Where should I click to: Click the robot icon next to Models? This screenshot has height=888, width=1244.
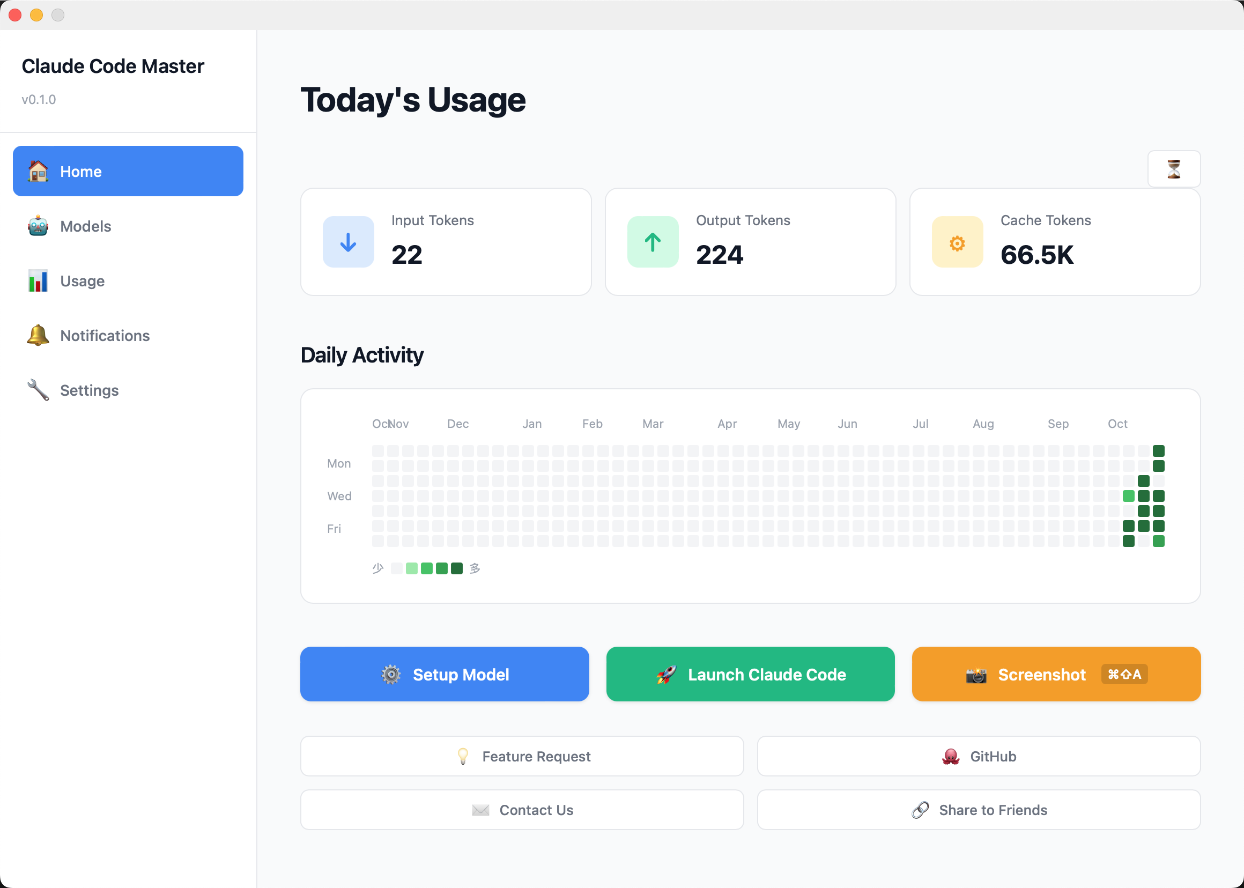38,226
